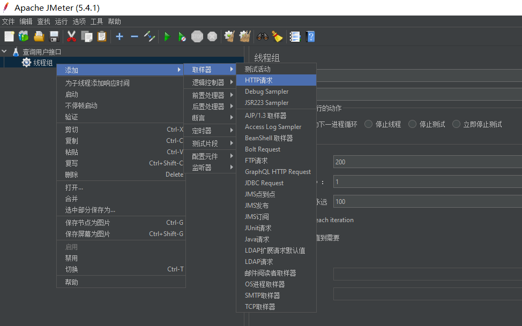Click the Toggle enable/disable icon
The height and width of the screenshot is (326, 522).
(x=150, y=36)
